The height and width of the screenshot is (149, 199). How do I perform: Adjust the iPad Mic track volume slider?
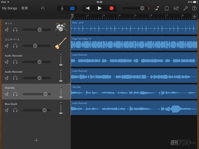[45, 94]
